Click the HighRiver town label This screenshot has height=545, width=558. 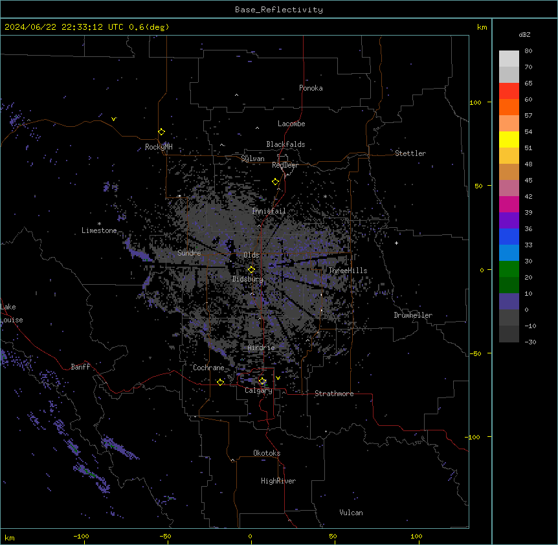(x=278, y=481)
